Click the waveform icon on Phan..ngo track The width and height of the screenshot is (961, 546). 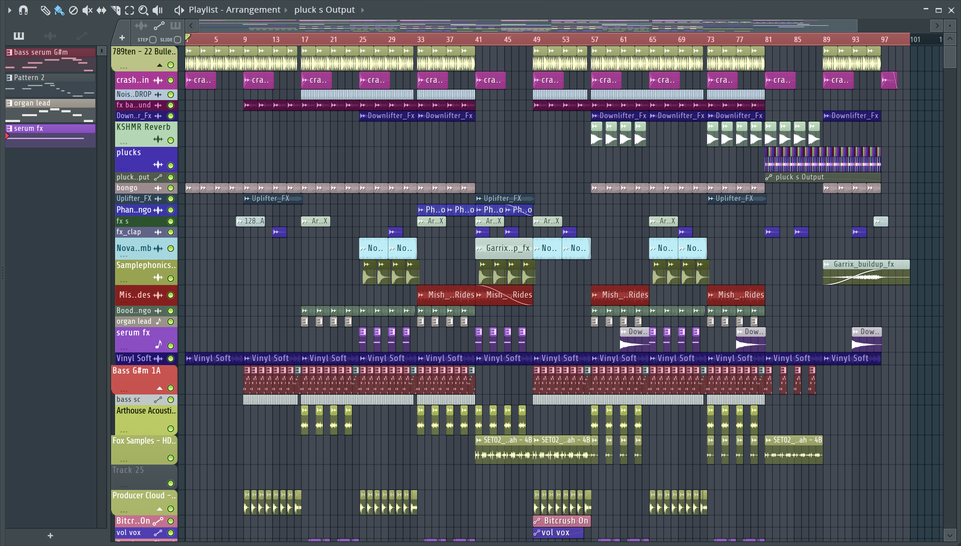[158, 210]
